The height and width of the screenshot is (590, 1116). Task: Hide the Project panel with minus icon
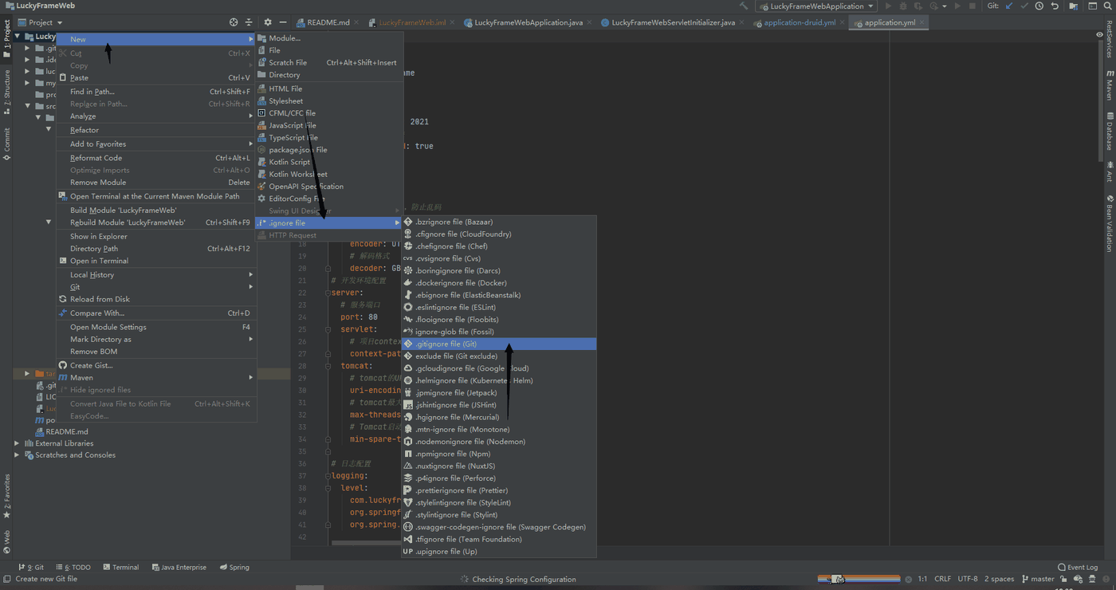283,22
